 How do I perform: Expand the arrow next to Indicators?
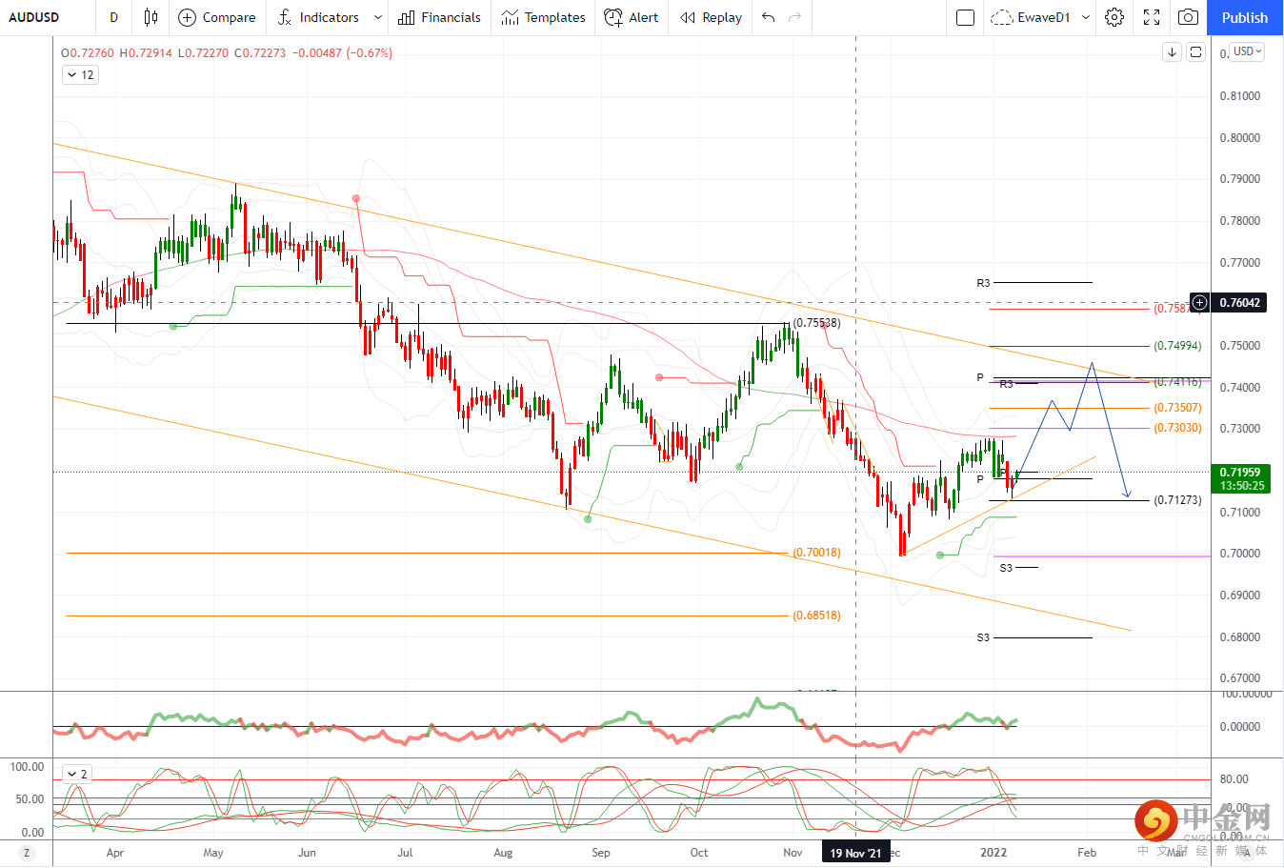coord(378,17)
